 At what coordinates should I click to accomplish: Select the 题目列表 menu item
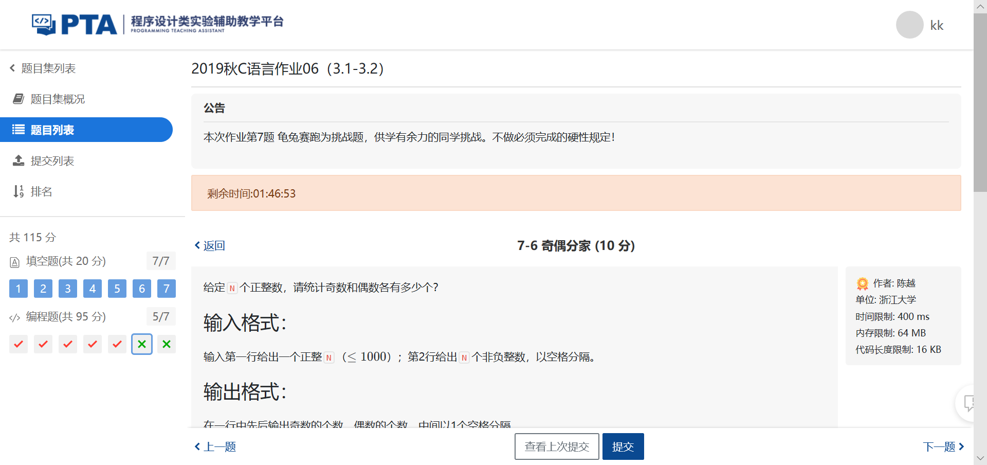pos(86,130)
